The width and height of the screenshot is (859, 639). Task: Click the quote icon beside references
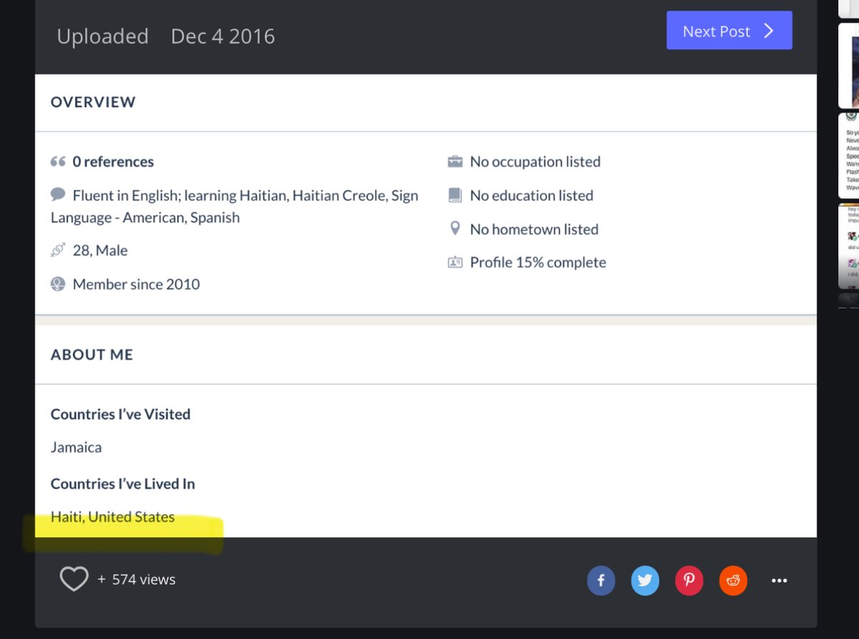[x=58, y=162]
